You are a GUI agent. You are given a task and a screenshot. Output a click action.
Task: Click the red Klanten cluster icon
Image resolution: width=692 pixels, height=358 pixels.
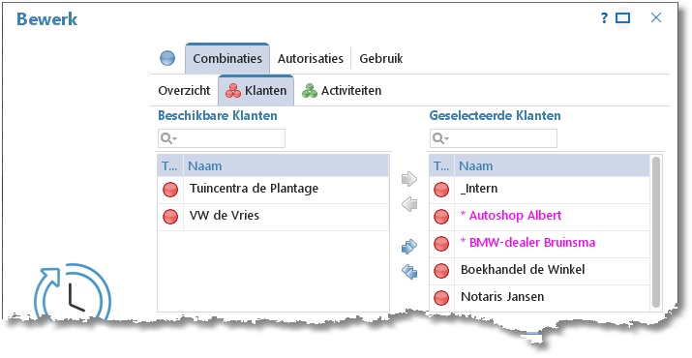233,91
